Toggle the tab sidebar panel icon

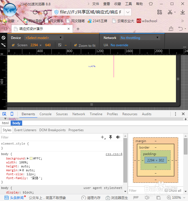click(x=6, y=29)
